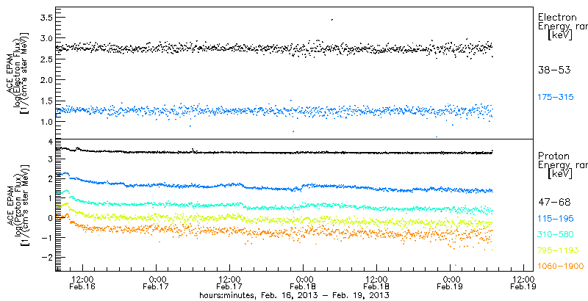588x301 pixels.
Task: Click the Proton legend heading
Action: pos(553,156)
